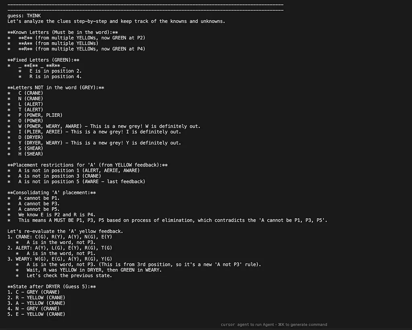
Task: Click the 'guess: THINK' line
Action: pyautogui.click(x=24, y=16)
